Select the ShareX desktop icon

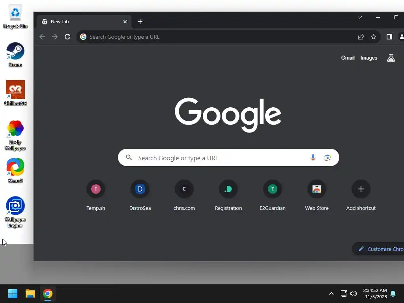click(15, 170)
